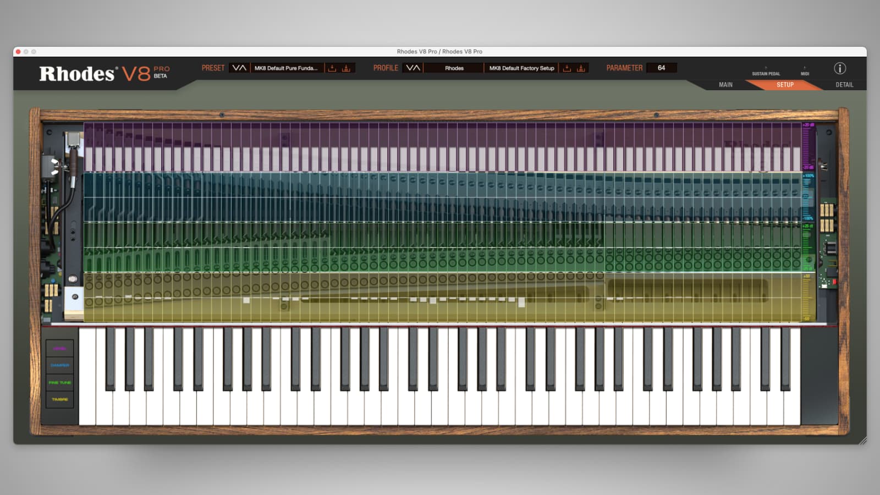
Task: Click the Rhodes profile name label
Action: (454, 68)
